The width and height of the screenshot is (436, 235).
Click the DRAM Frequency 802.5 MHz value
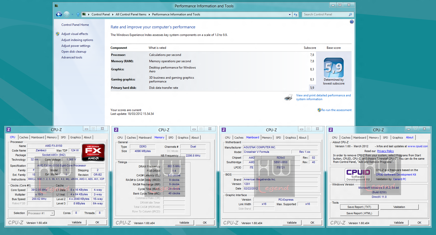[x=174, y=166]
